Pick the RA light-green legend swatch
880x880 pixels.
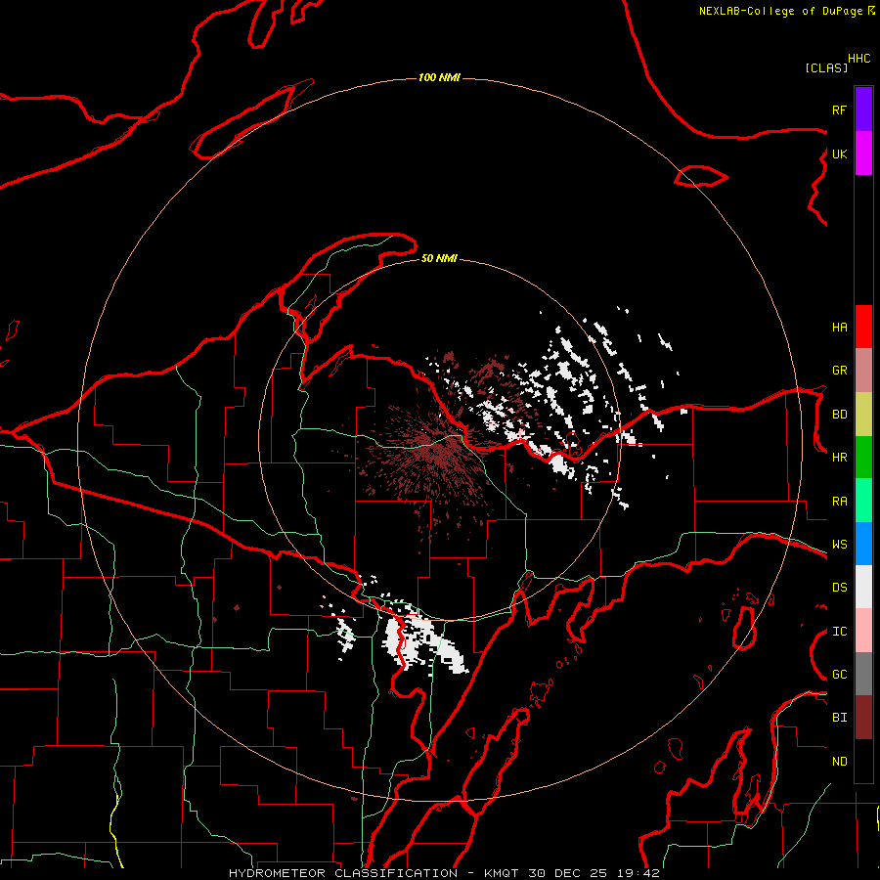(x=863, y=501)
